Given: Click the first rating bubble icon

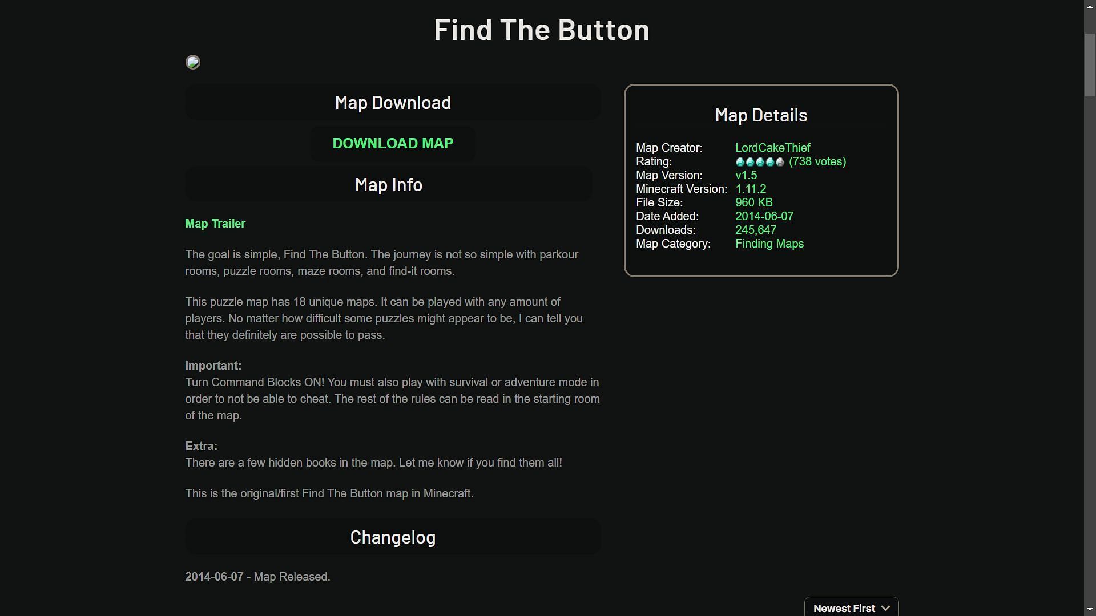Looking at the screenshot, I should click(739, 162).
